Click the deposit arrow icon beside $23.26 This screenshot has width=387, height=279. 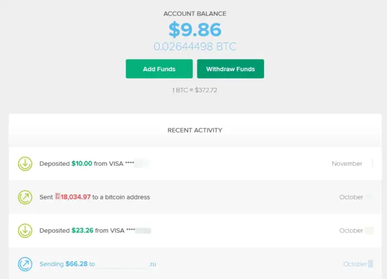tap(24, 230)
